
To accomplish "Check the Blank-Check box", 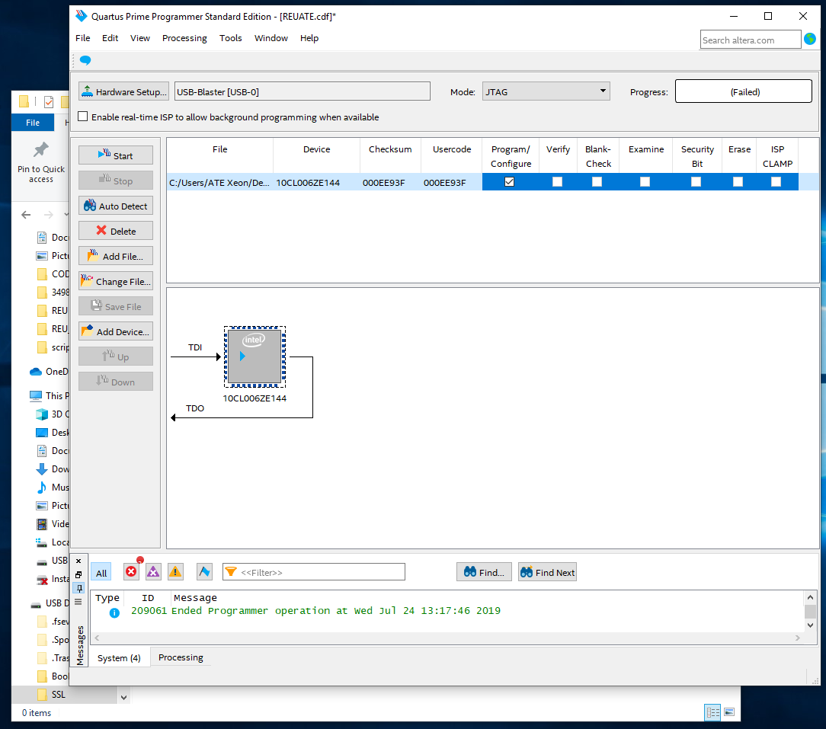I will [597, 182].
